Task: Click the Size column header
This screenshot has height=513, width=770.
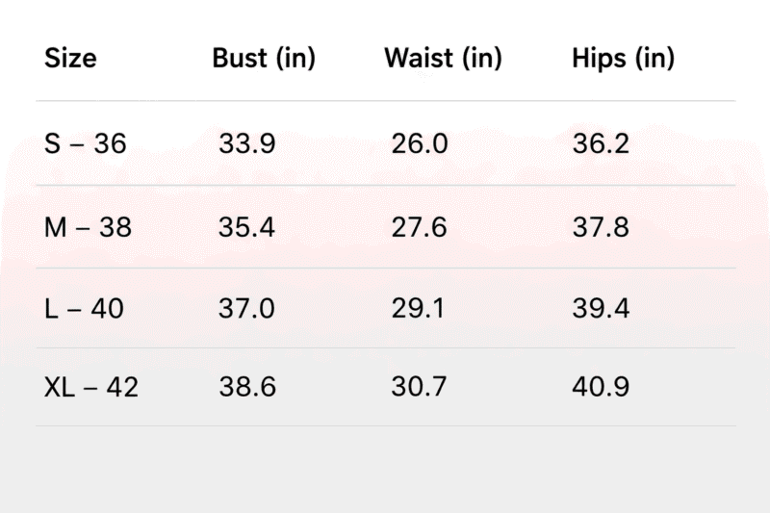Action: coord(70,59)
